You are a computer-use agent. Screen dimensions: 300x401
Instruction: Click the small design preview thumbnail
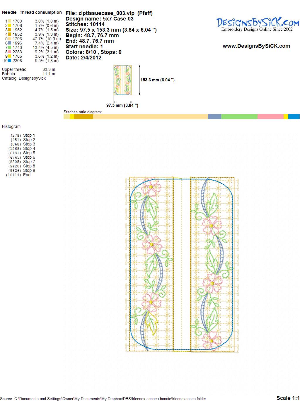coord(122,80)
